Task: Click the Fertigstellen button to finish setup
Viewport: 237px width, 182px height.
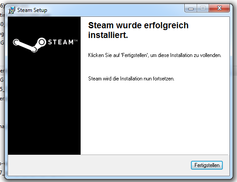Action: [x=206, y=165]
